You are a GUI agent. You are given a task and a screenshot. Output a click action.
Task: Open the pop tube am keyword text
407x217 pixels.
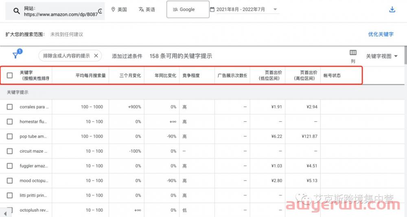33,136
